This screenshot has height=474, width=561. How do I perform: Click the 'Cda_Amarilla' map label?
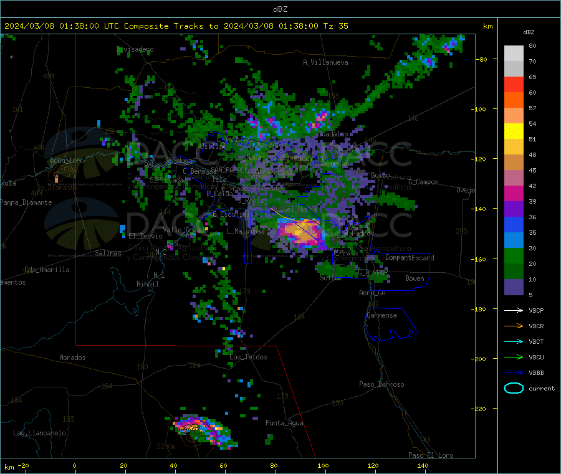tap(47, 270)
